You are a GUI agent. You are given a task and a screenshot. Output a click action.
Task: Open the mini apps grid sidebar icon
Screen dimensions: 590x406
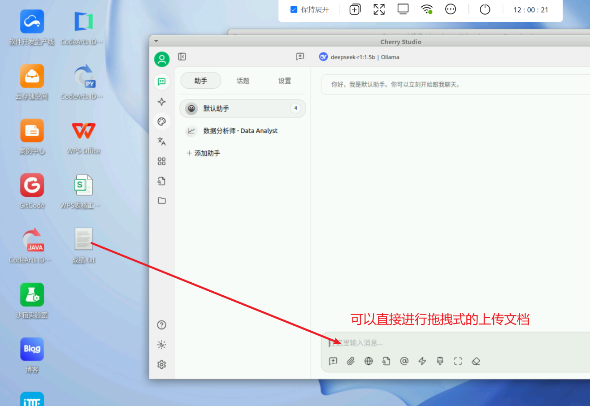pyautogui.click(x=162, y=161)
